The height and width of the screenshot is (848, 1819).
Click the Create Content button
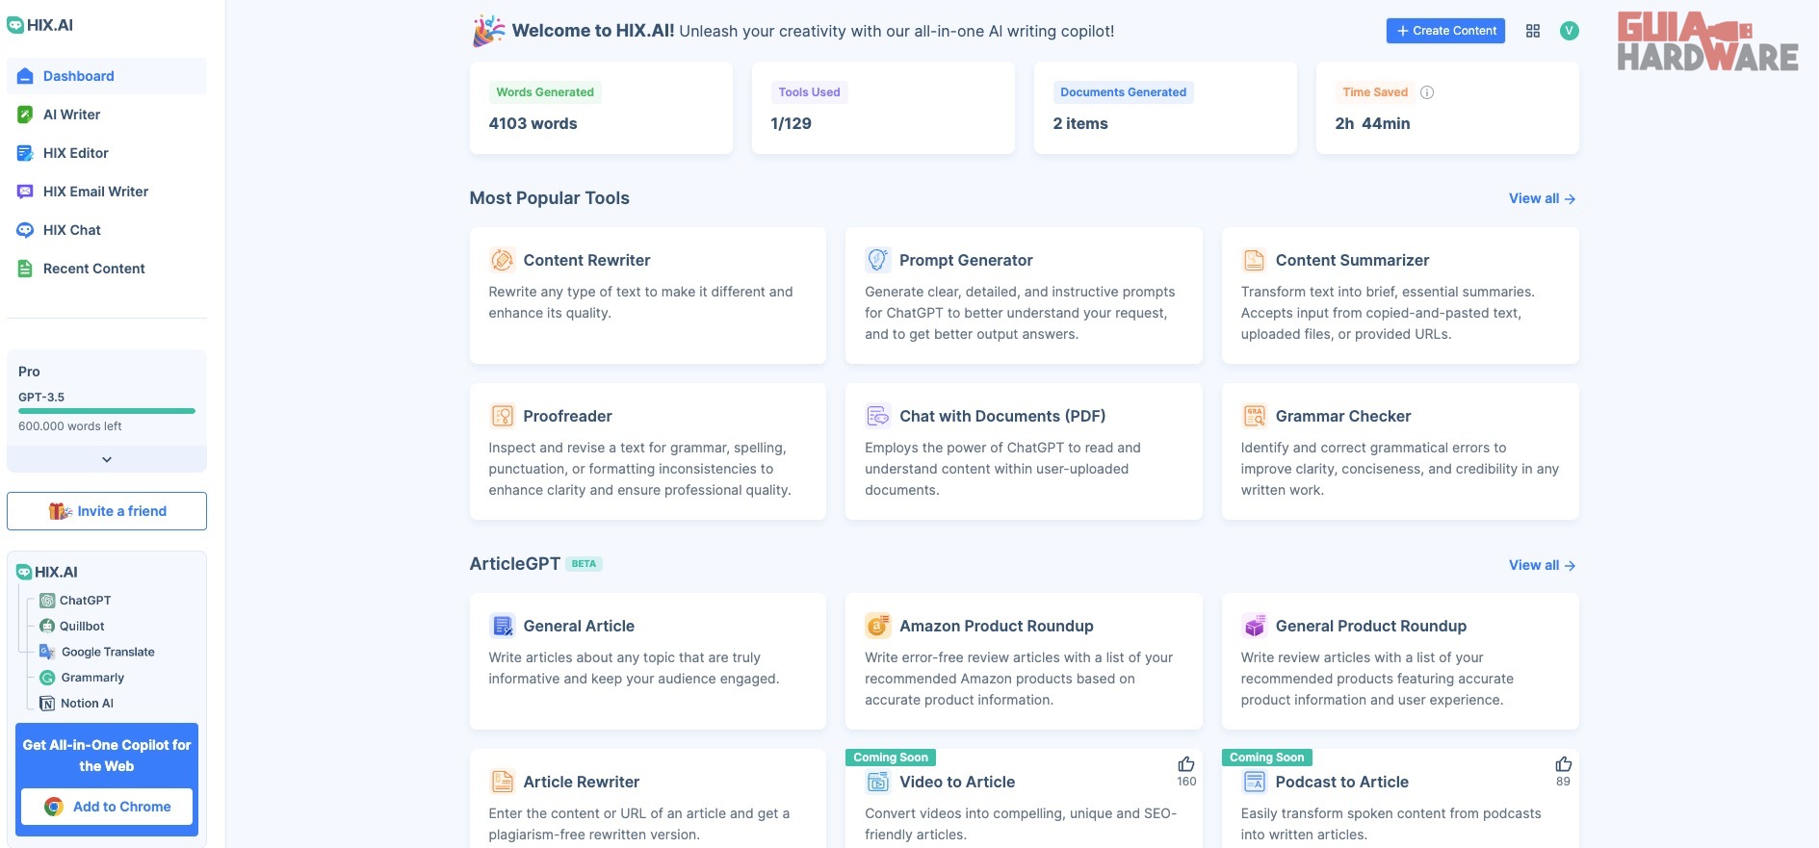click(x=1445, y=31)
